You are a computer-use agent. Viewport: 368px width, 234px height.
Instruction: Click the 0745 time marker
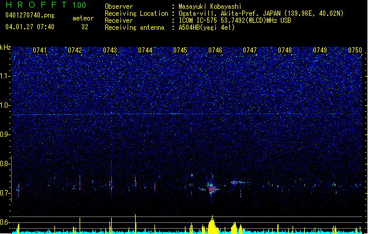180,50
